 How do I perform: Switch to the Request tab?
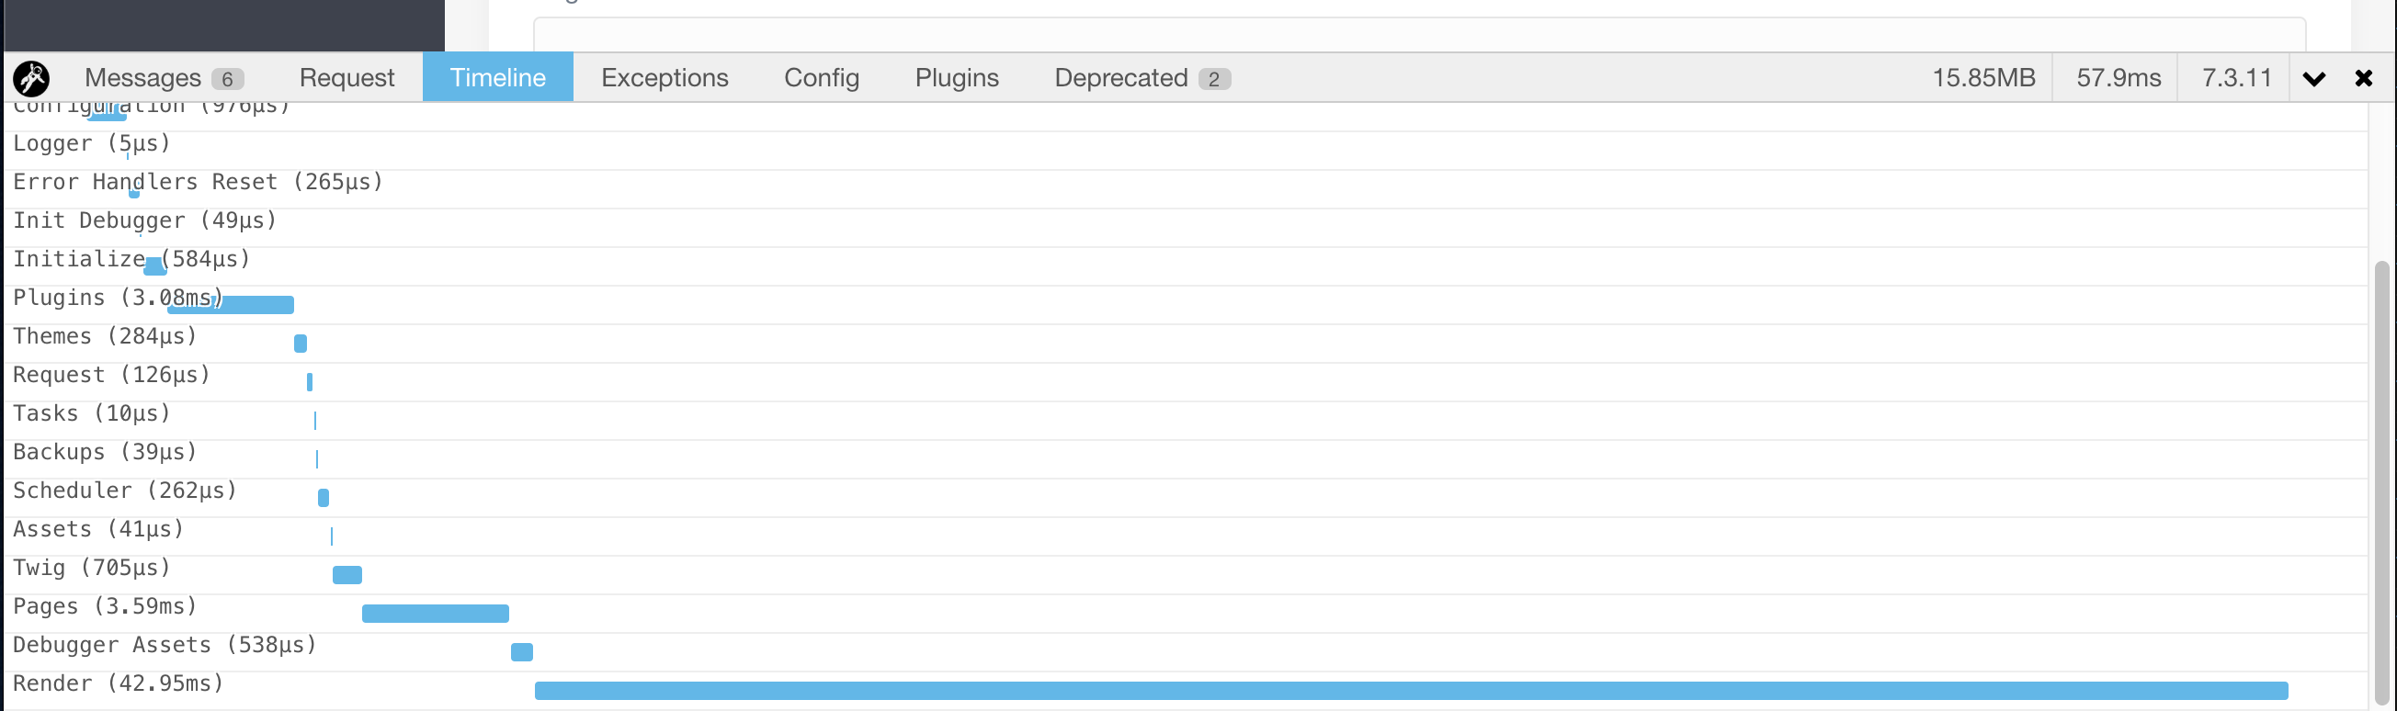(346, 78)
